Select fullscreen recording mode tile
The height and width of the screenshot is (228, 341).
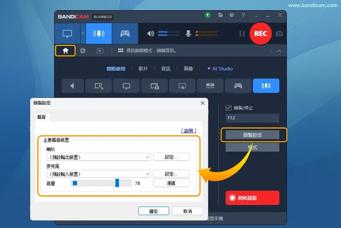click(127, 86)
